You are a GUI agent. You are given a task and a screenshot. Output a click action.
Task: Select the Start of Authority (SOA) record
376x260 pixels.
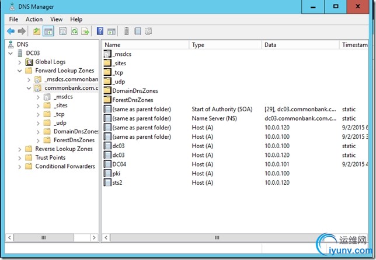(x=236, y=109)
